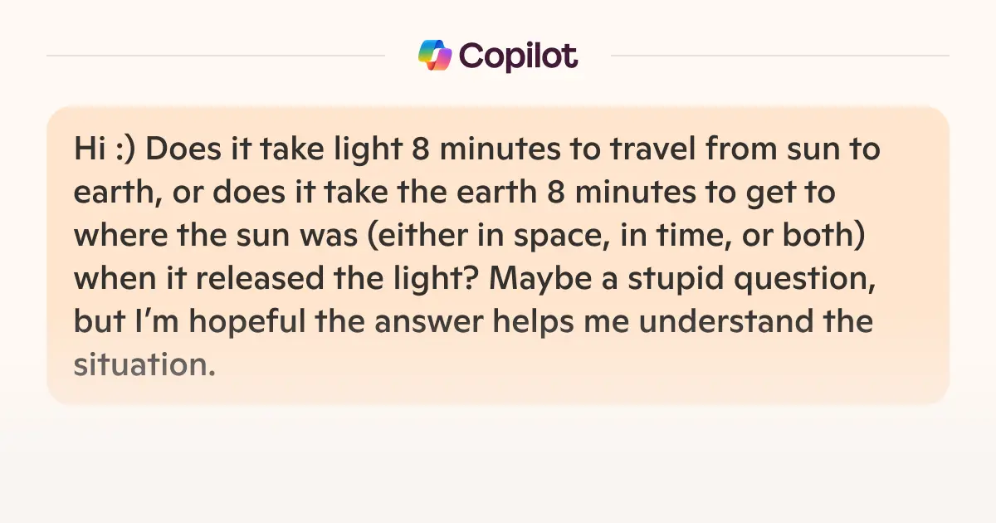
Task: Click the divider line right of Copilot text
Action: (779, 56)
